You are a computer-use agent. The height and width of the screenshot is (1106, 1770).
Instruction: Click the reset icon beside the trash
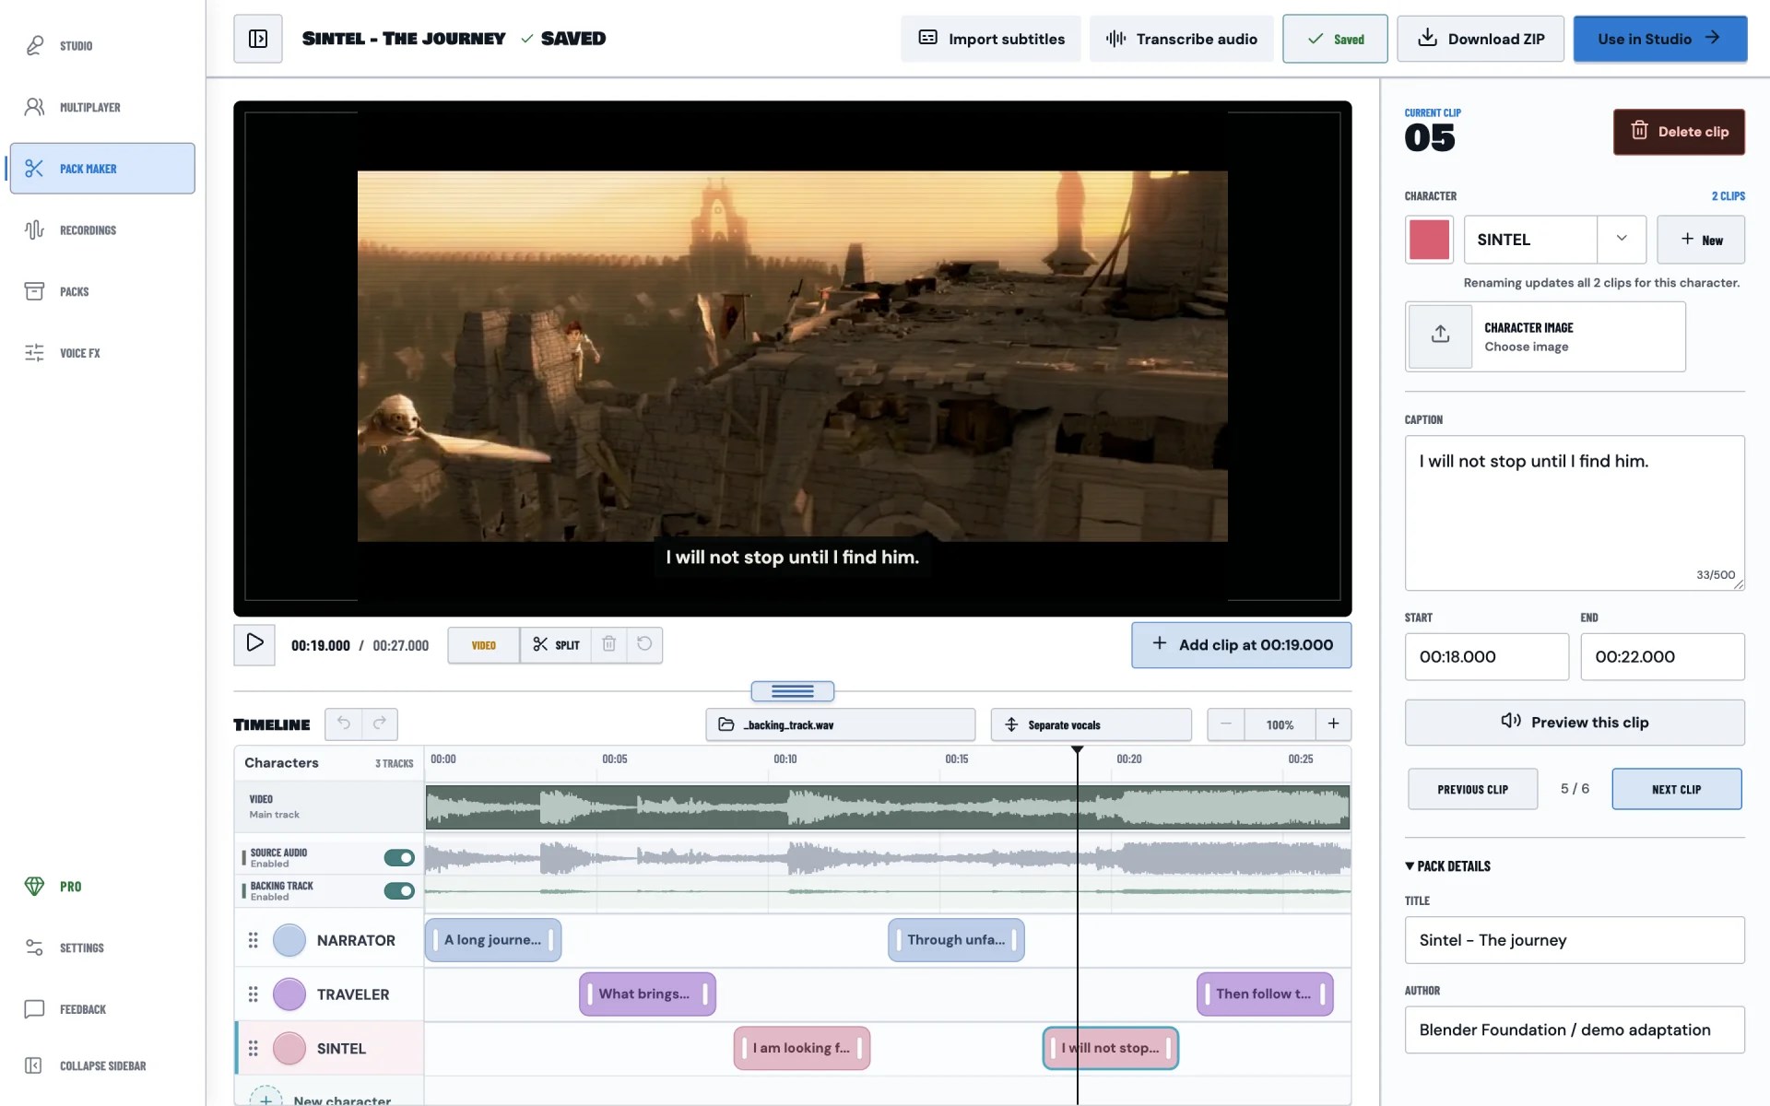tap(644, 645)
